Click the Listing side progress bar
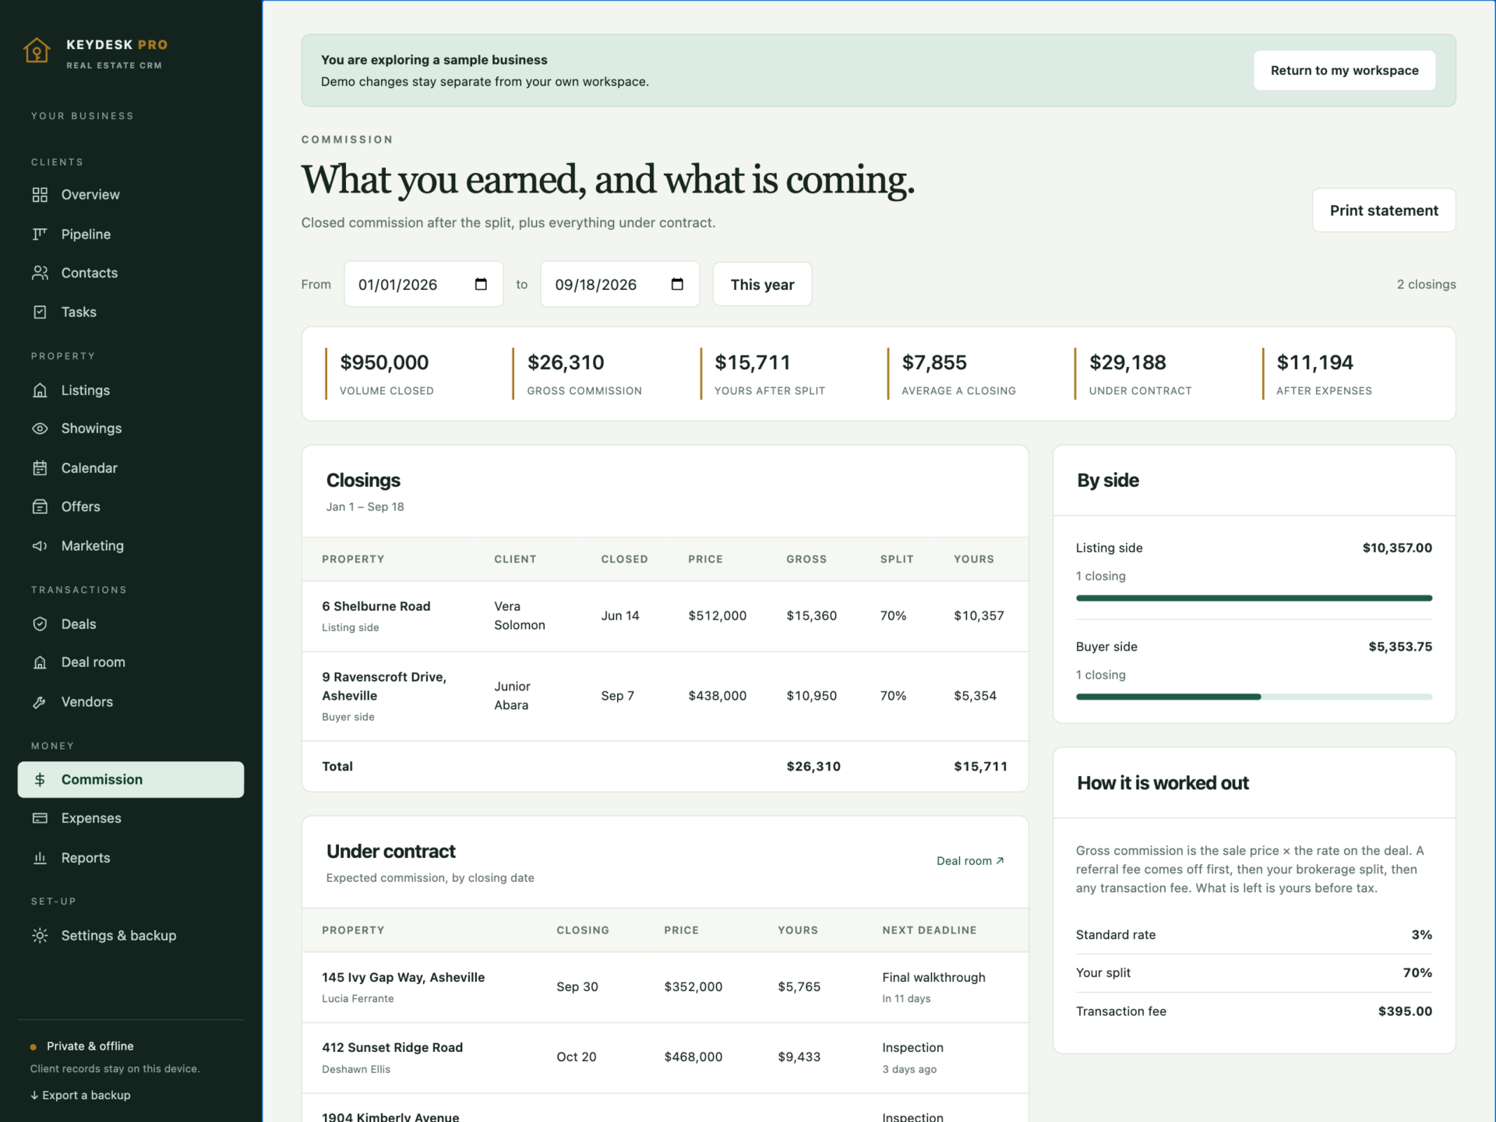The height and width of the screenshot is (1122, 1496). (x=1254, y=598)
